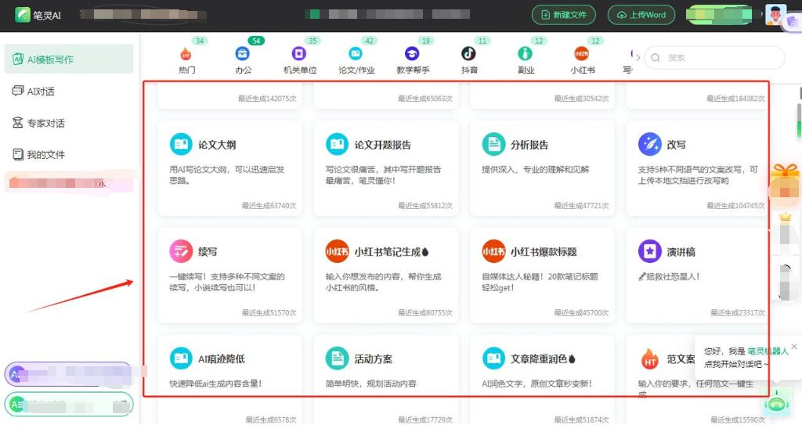Open the 抖音 category icon
Image resolution: width=802 pixels, height=432 pixels.
tap(468, 54)
